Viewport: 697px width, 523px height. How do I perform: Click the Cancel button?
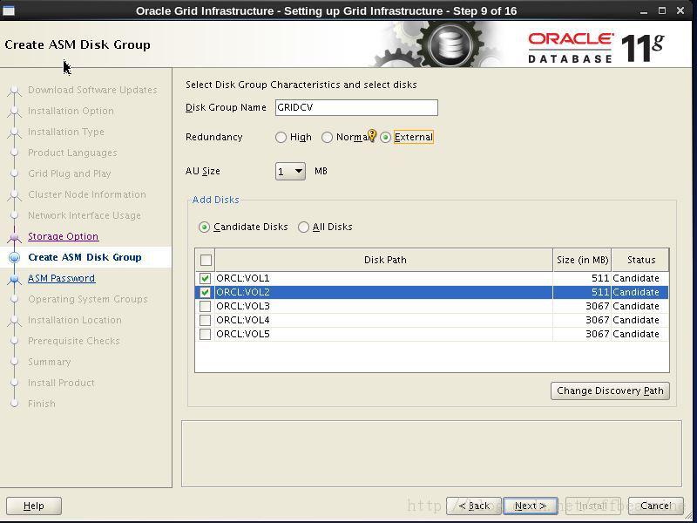coord(656,506)
